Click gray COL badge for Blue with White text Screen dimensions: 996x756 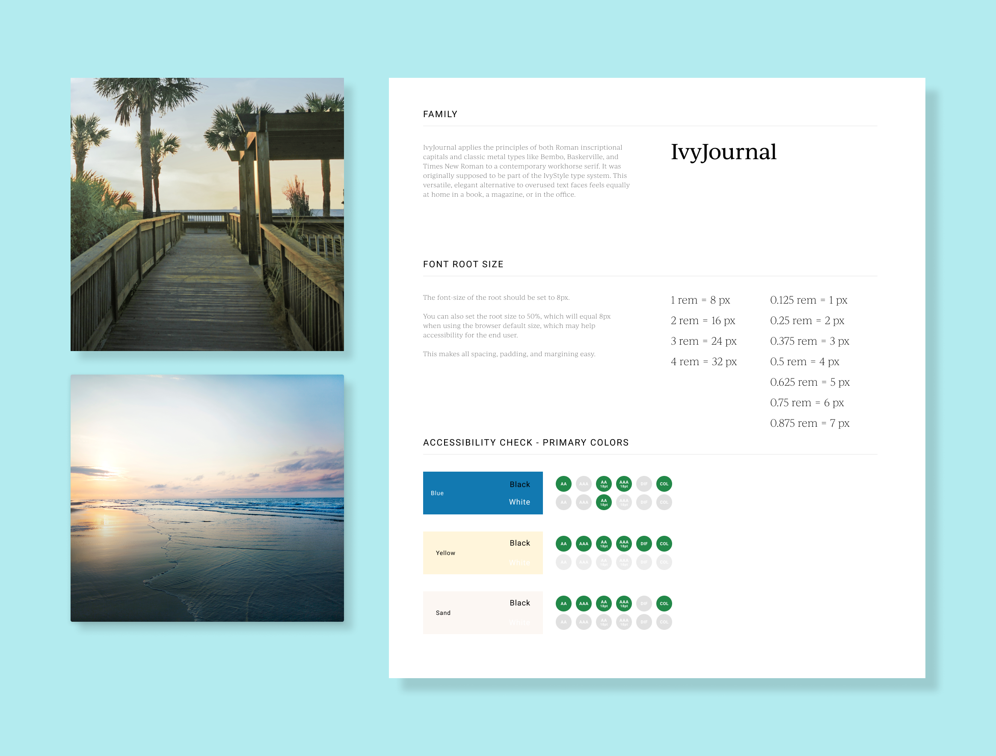point(664,502)
